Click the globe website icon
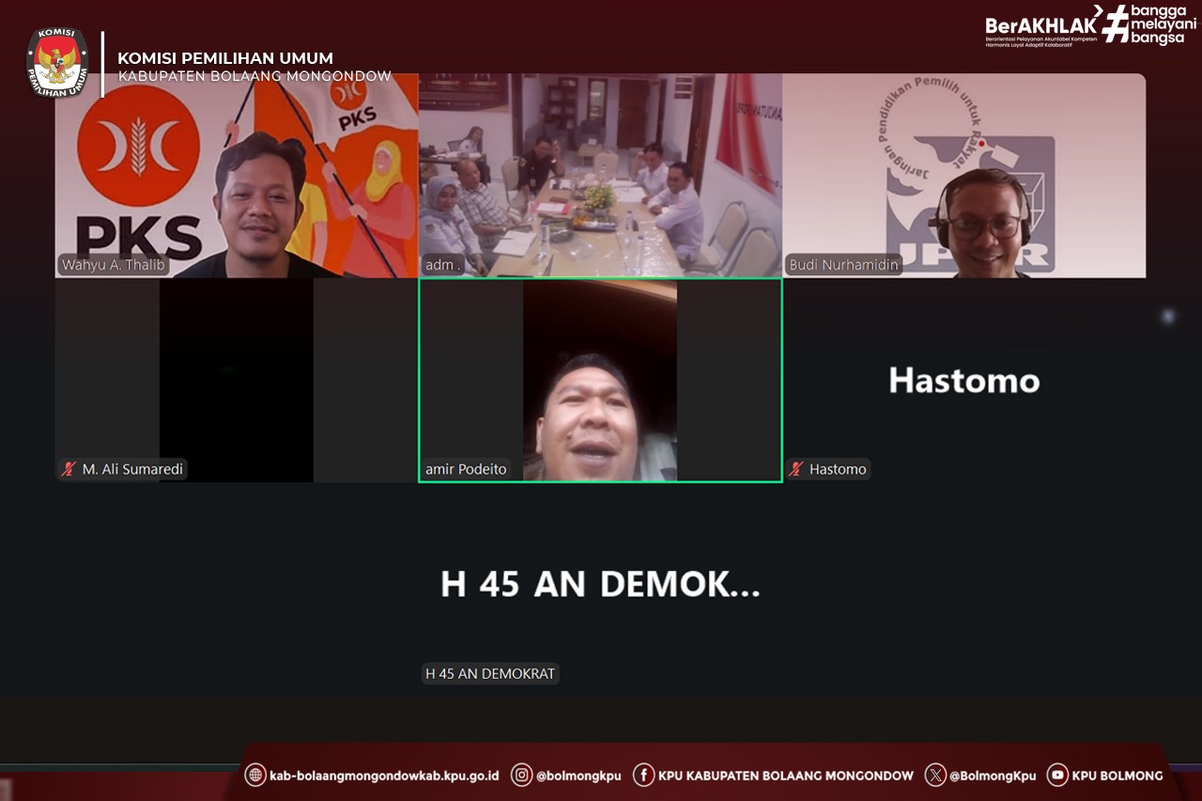 (x=254, y=775)
